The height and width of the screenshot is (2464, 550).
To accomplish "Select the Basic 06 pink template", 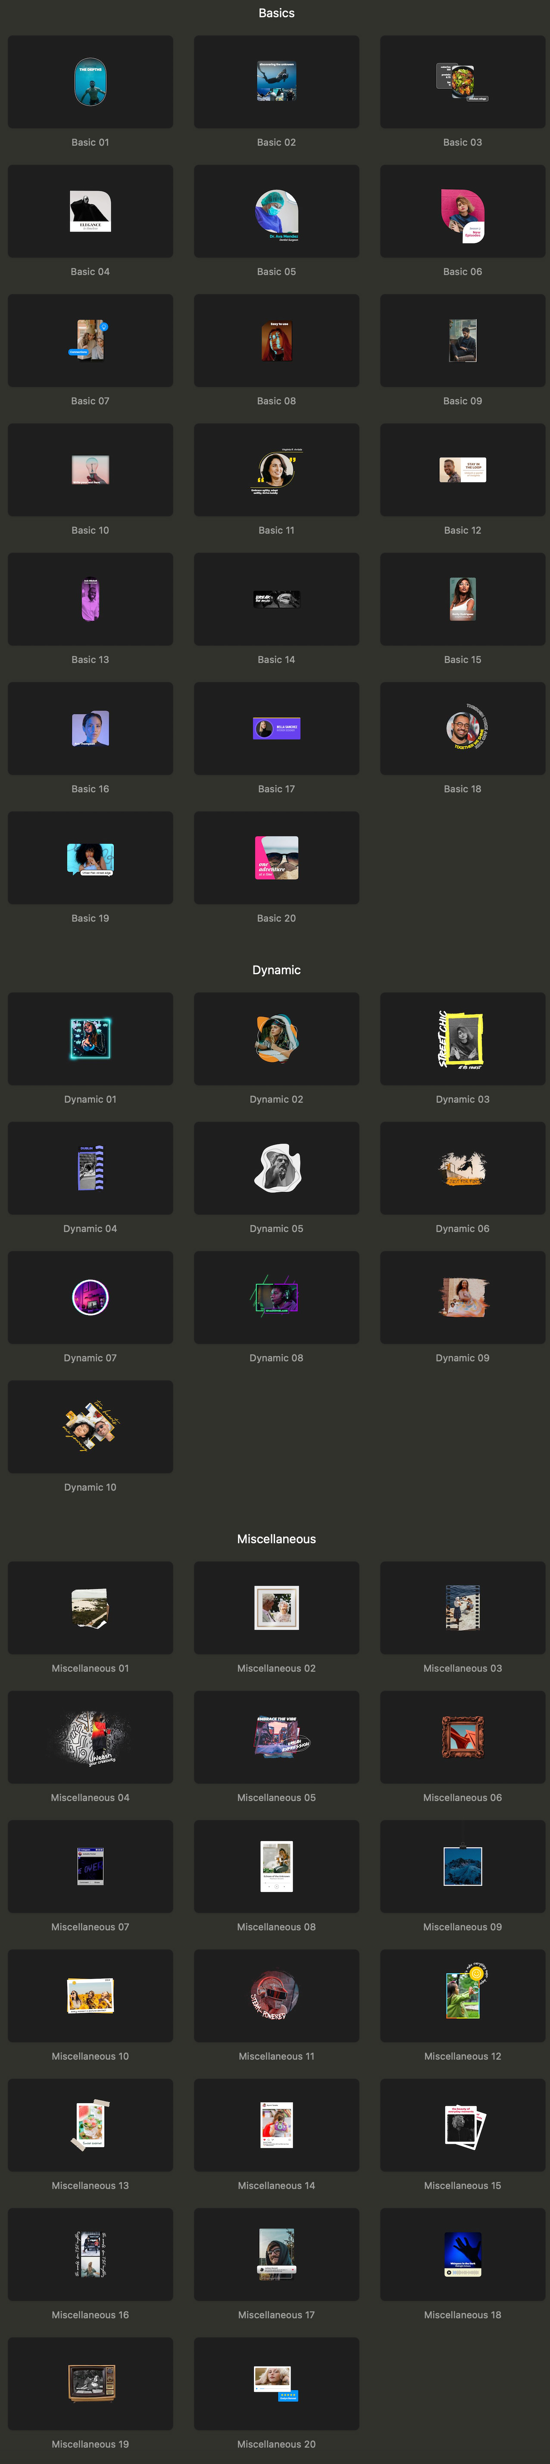I will [x=463, y=211].
